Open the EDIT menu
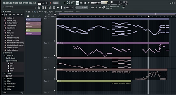 pyautogui.click(x=8, y=3)
